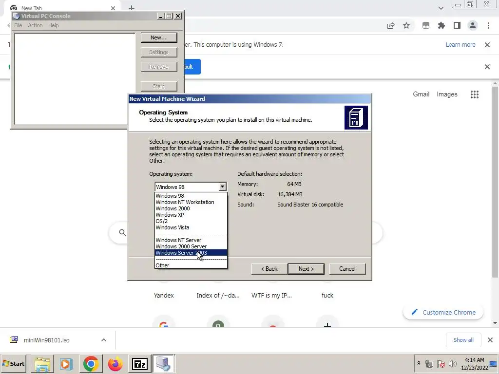Open Chrome new tab plus button
This screenshot has height=374, width=499.
pyautogui.click(x=132, y=8)
